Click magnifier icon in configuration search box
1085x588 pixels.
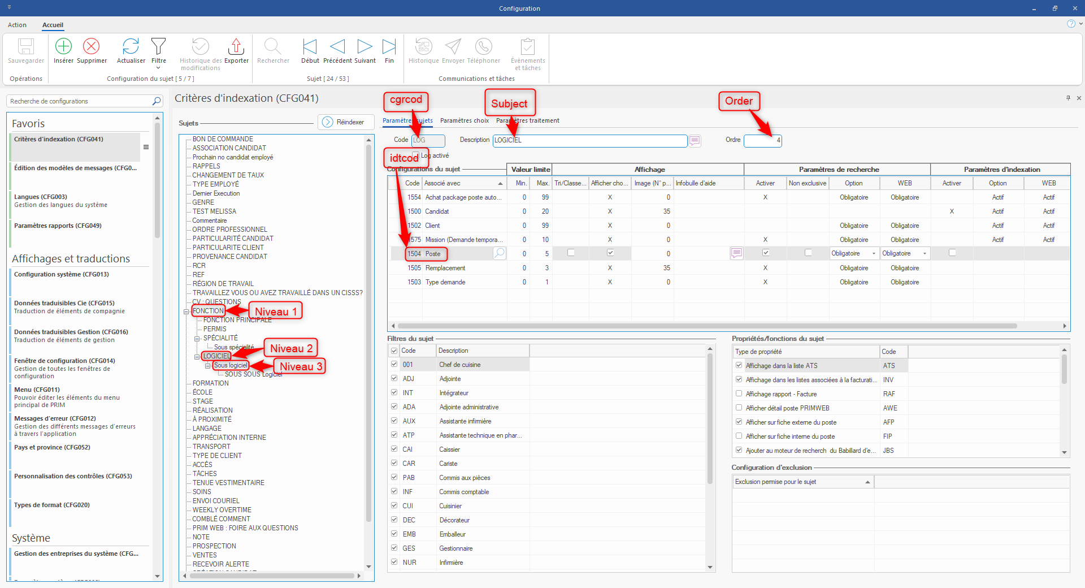(157, 101)
